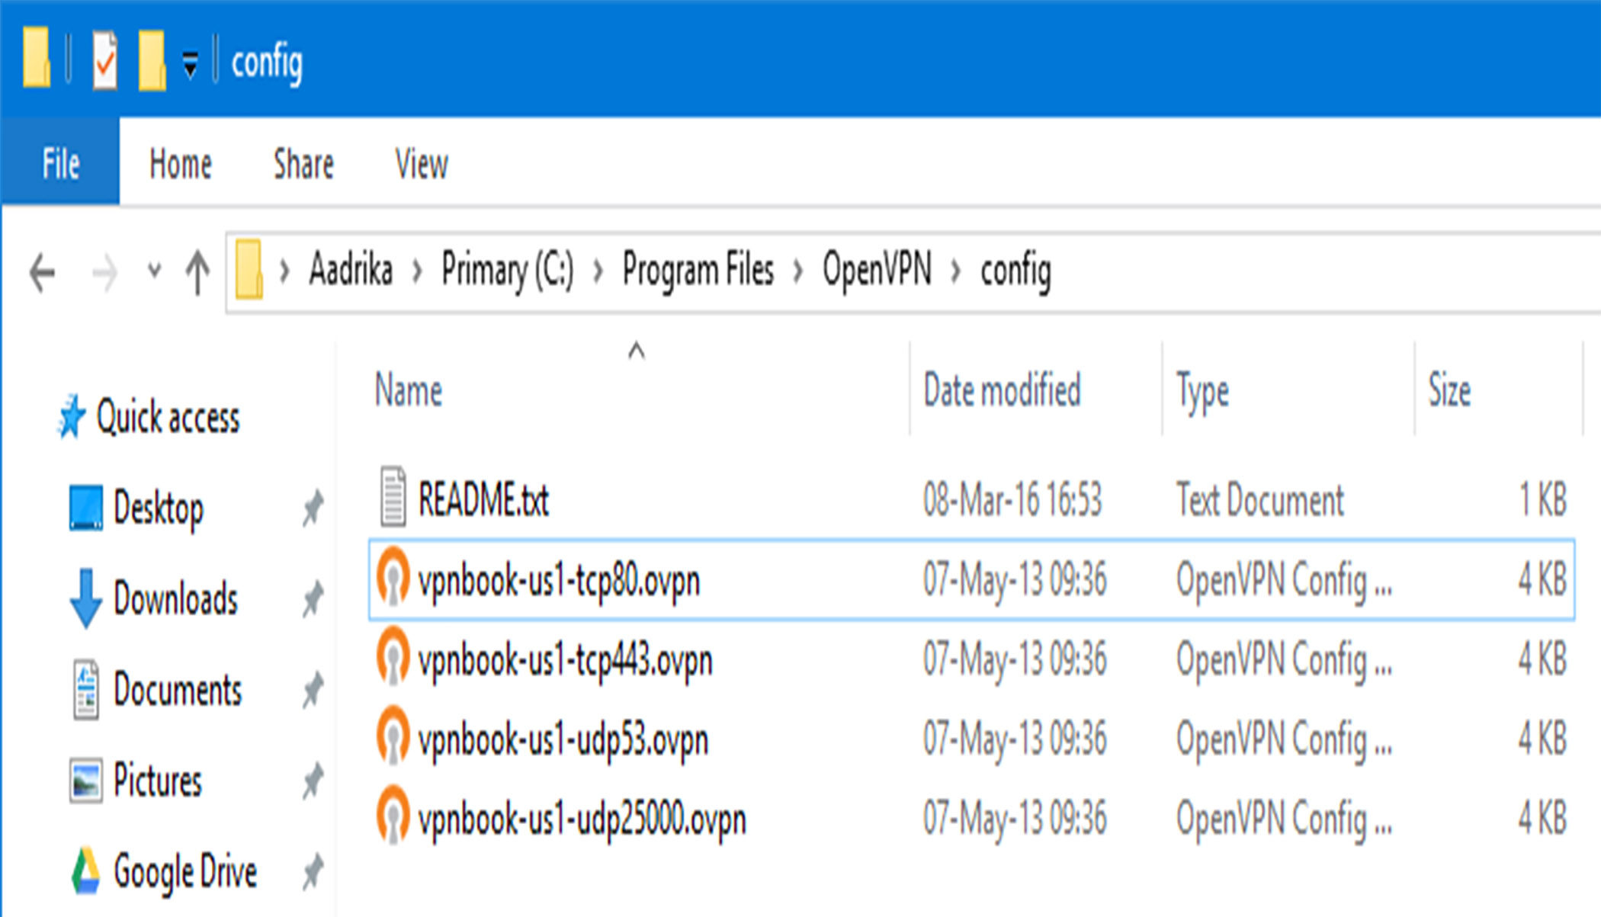The height and width of the screenshot is (917, 1601).
Task: Open Desktop in the navigation pane
Action: click(159, 508)
